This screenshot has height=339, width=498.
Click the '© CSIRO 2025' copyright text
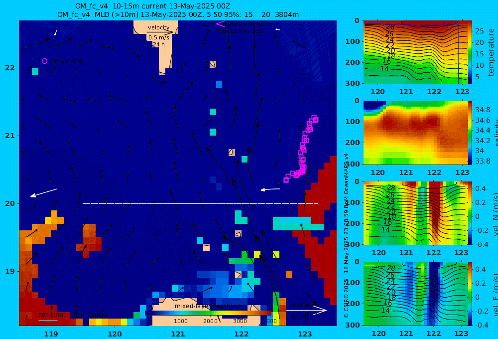click(346, 298)
